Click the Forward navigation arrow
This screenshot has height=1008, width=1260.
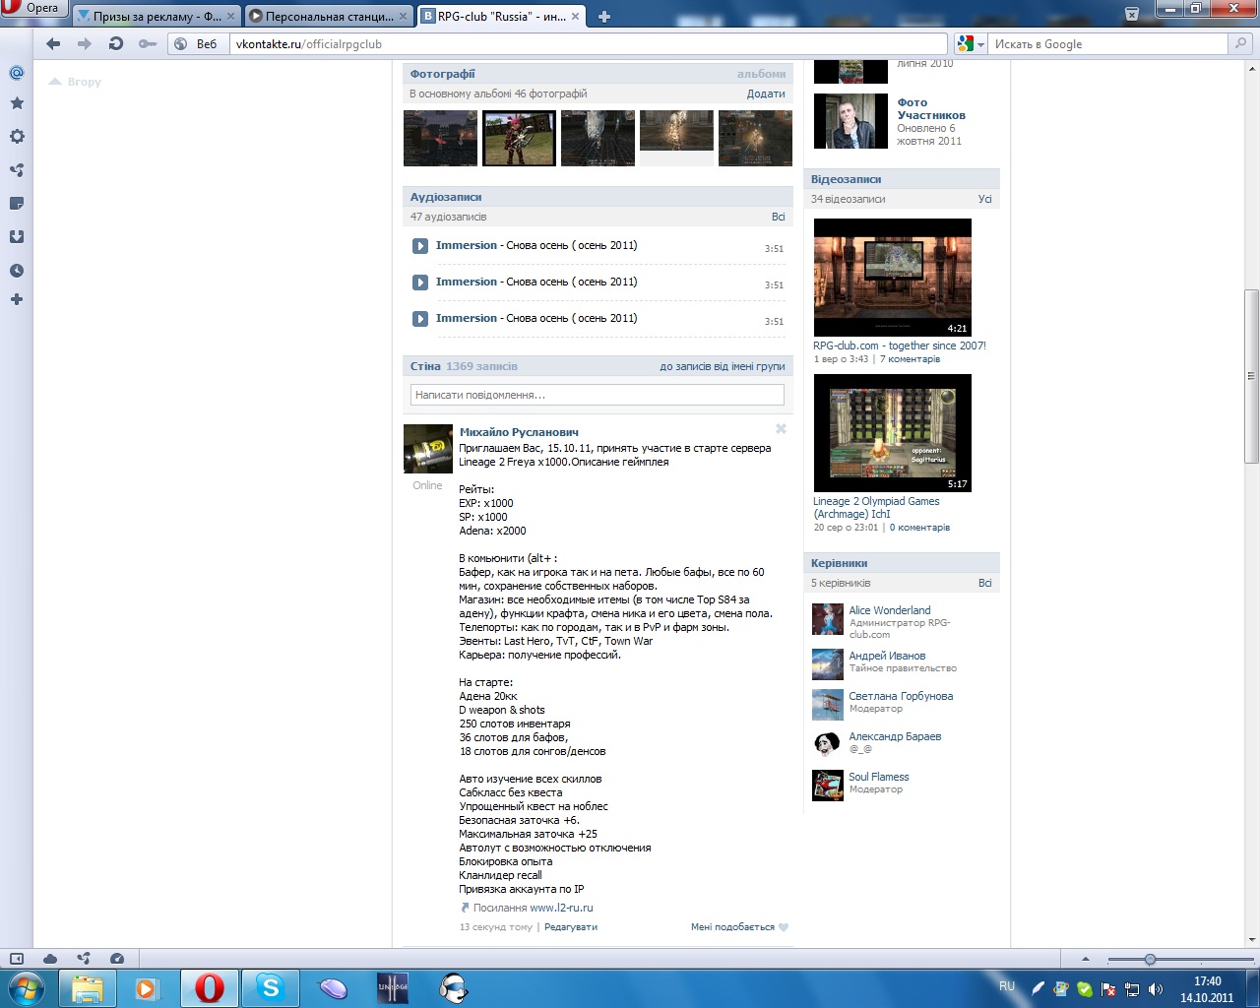(x=85, y=43)
